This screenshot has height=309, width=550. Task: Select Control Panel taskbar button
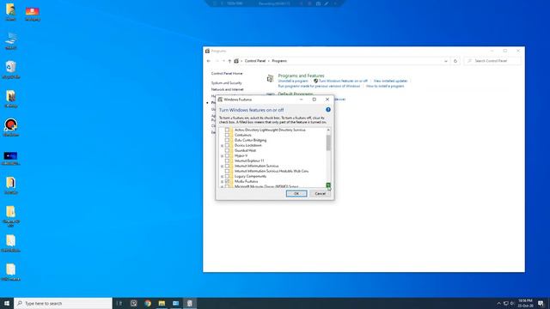coord(190,303)
